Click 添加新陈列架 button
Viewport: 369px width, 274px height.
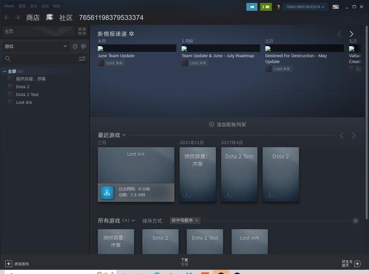click(227, 124)
